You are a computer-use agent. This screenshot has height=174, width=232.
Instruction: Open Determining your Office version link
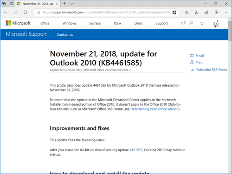[x=155, y=109]
